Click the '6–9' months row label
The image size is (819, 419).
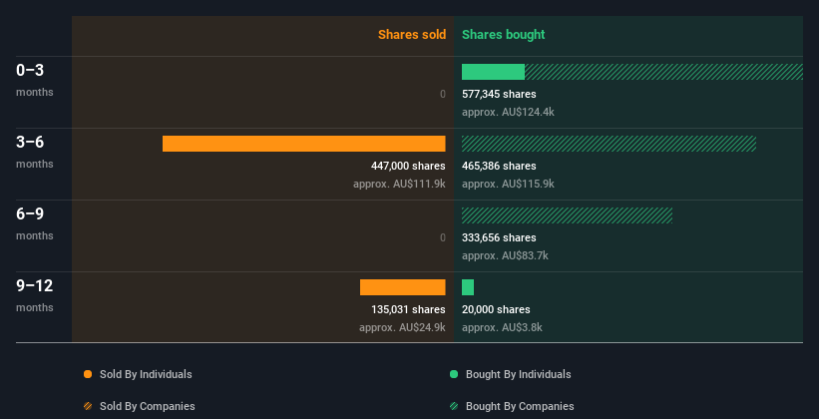tap(30, 213)
